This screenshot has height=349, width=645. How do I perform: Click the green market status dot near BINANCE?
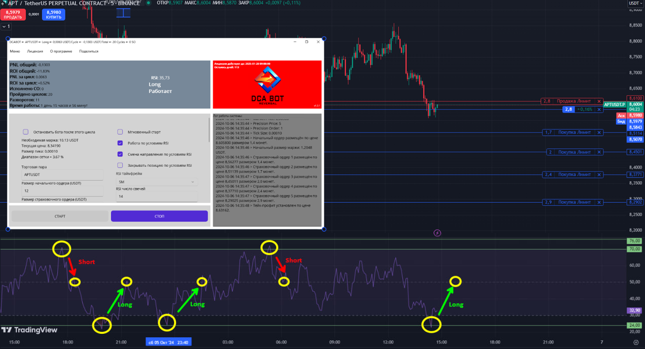coord(148,3)
